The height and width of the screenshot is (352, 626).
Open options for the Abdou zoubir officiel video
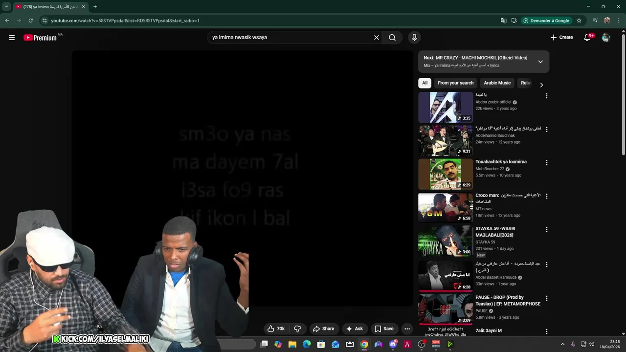547,96
